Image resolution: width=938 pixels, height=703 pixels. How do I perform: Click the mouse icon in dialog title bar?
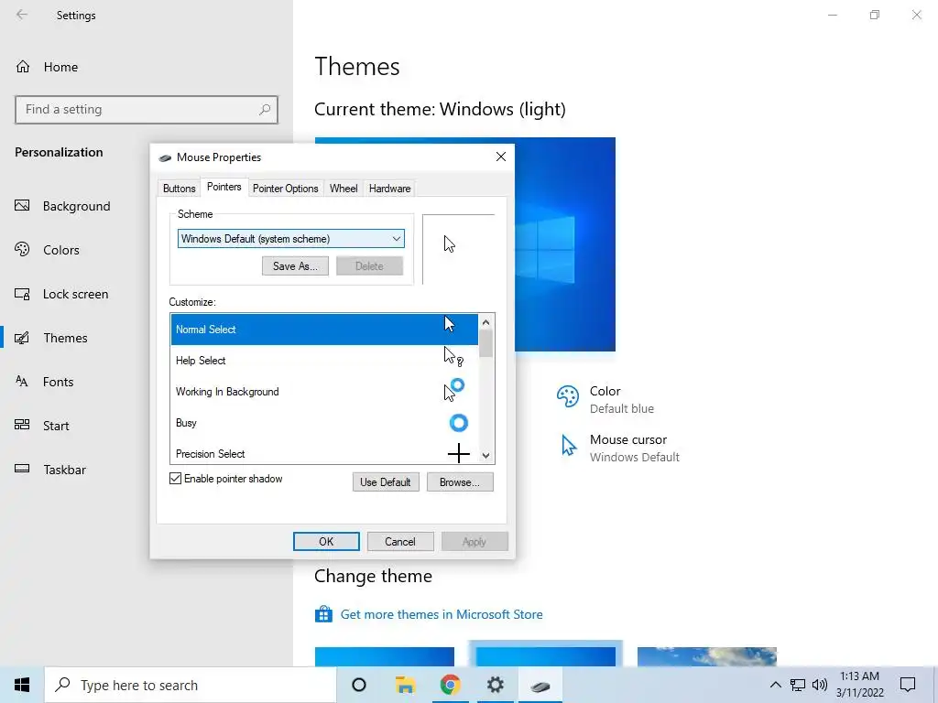165,157
